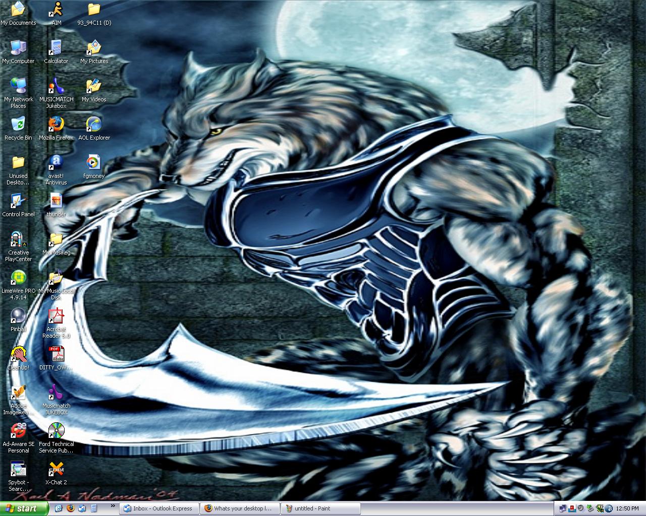
Task: Open Acrobat Reader 5.0 shortcut
Action: [56, 316]
